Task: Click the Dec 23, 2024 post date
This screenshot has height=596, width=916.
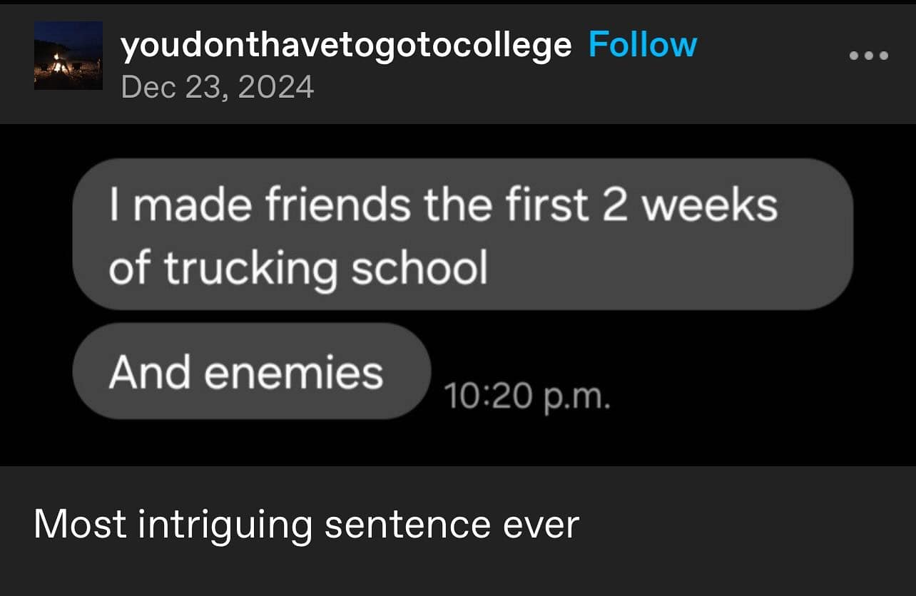Action: 218,87
